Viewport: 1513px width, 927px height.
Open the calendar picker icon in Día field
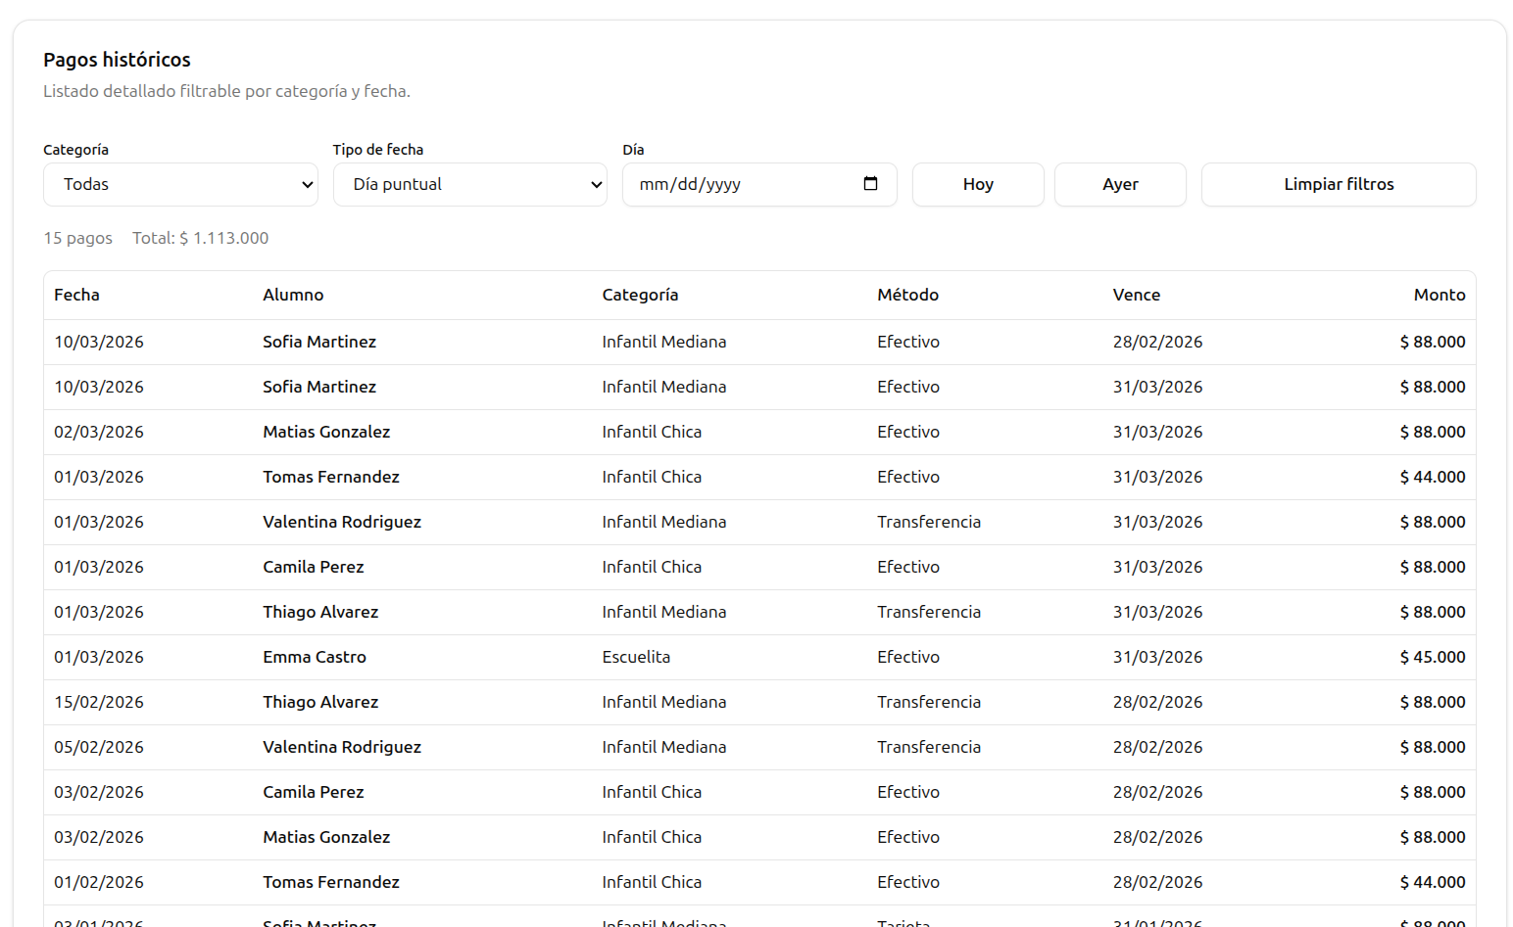point(870,184)
